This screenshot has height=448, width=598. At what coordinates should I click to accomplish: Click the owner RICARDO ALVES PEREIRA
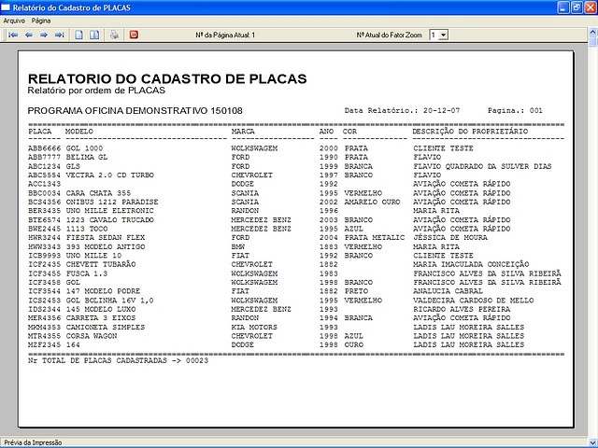[462, 309]
